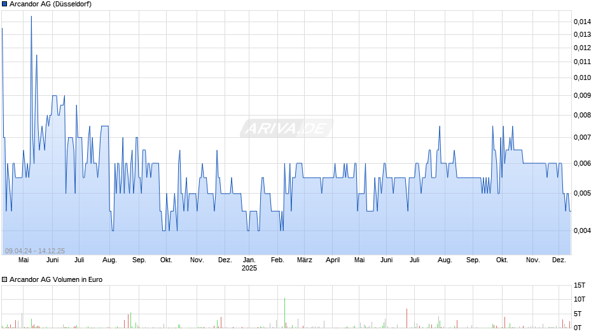Click the 'Feb.' month axis label

tap(277, 260)
